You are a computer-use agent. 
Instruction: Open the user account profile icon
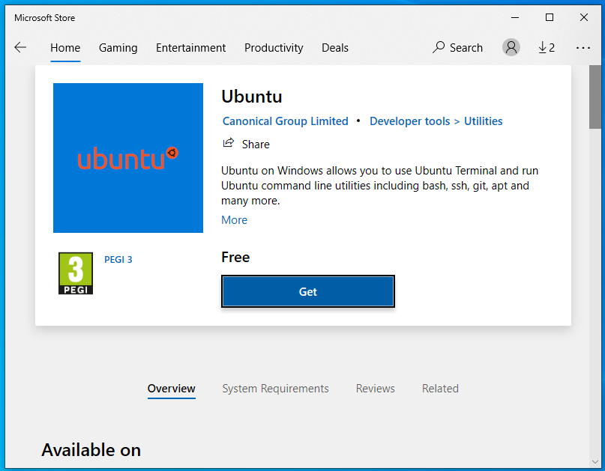coord(511,47)
